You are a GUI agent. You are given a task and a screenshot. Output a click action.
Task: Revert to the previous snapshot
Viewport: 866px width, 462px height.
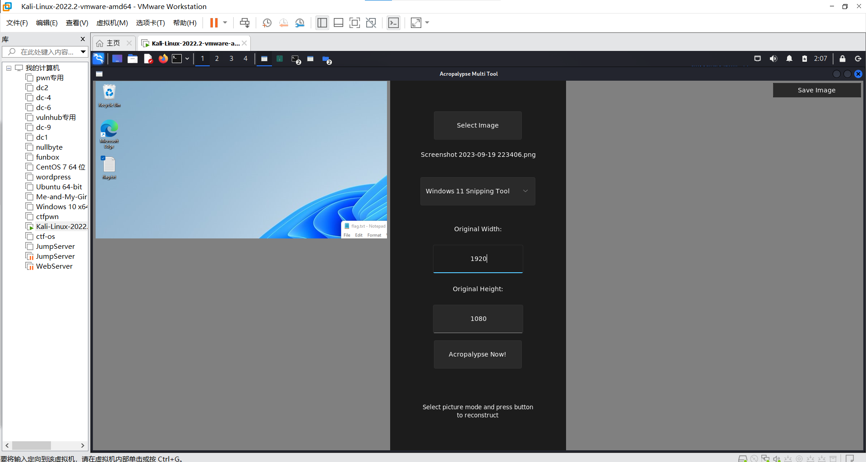(284, 23)
